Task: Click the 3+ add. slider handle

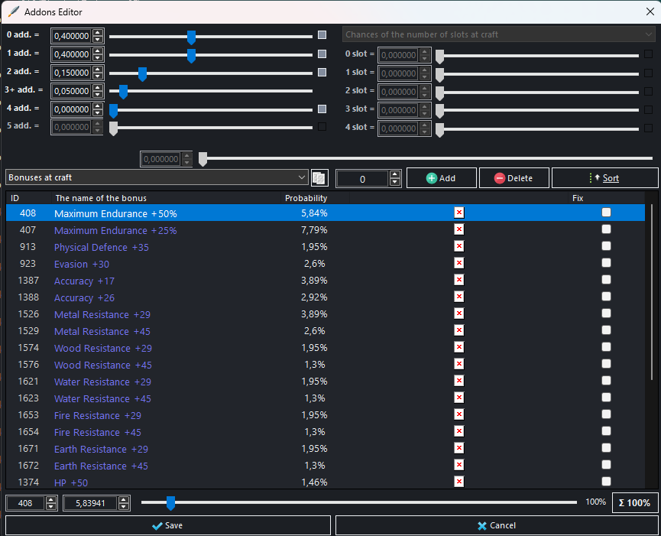Action: [x=122, y=91]
